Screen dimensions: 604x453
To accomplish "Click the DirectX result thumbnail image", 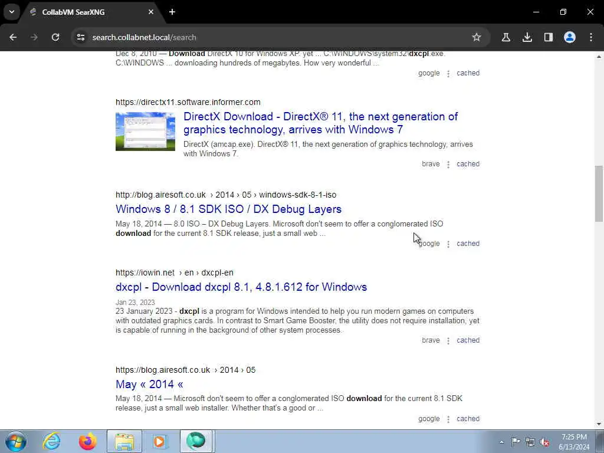I will tap(145, 132).
